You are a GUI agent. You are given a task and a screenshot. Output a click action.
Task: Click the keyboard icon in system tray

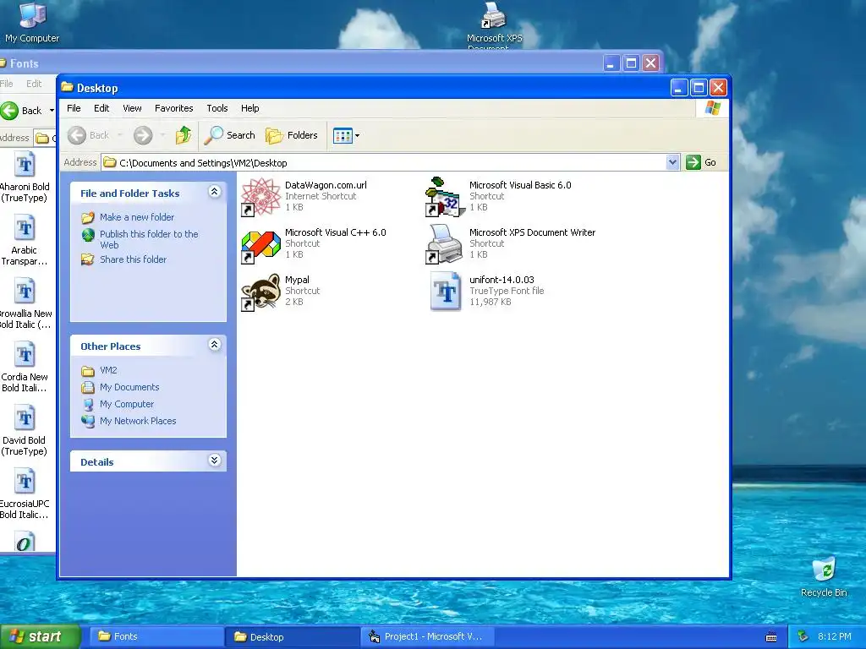[771, 637]
